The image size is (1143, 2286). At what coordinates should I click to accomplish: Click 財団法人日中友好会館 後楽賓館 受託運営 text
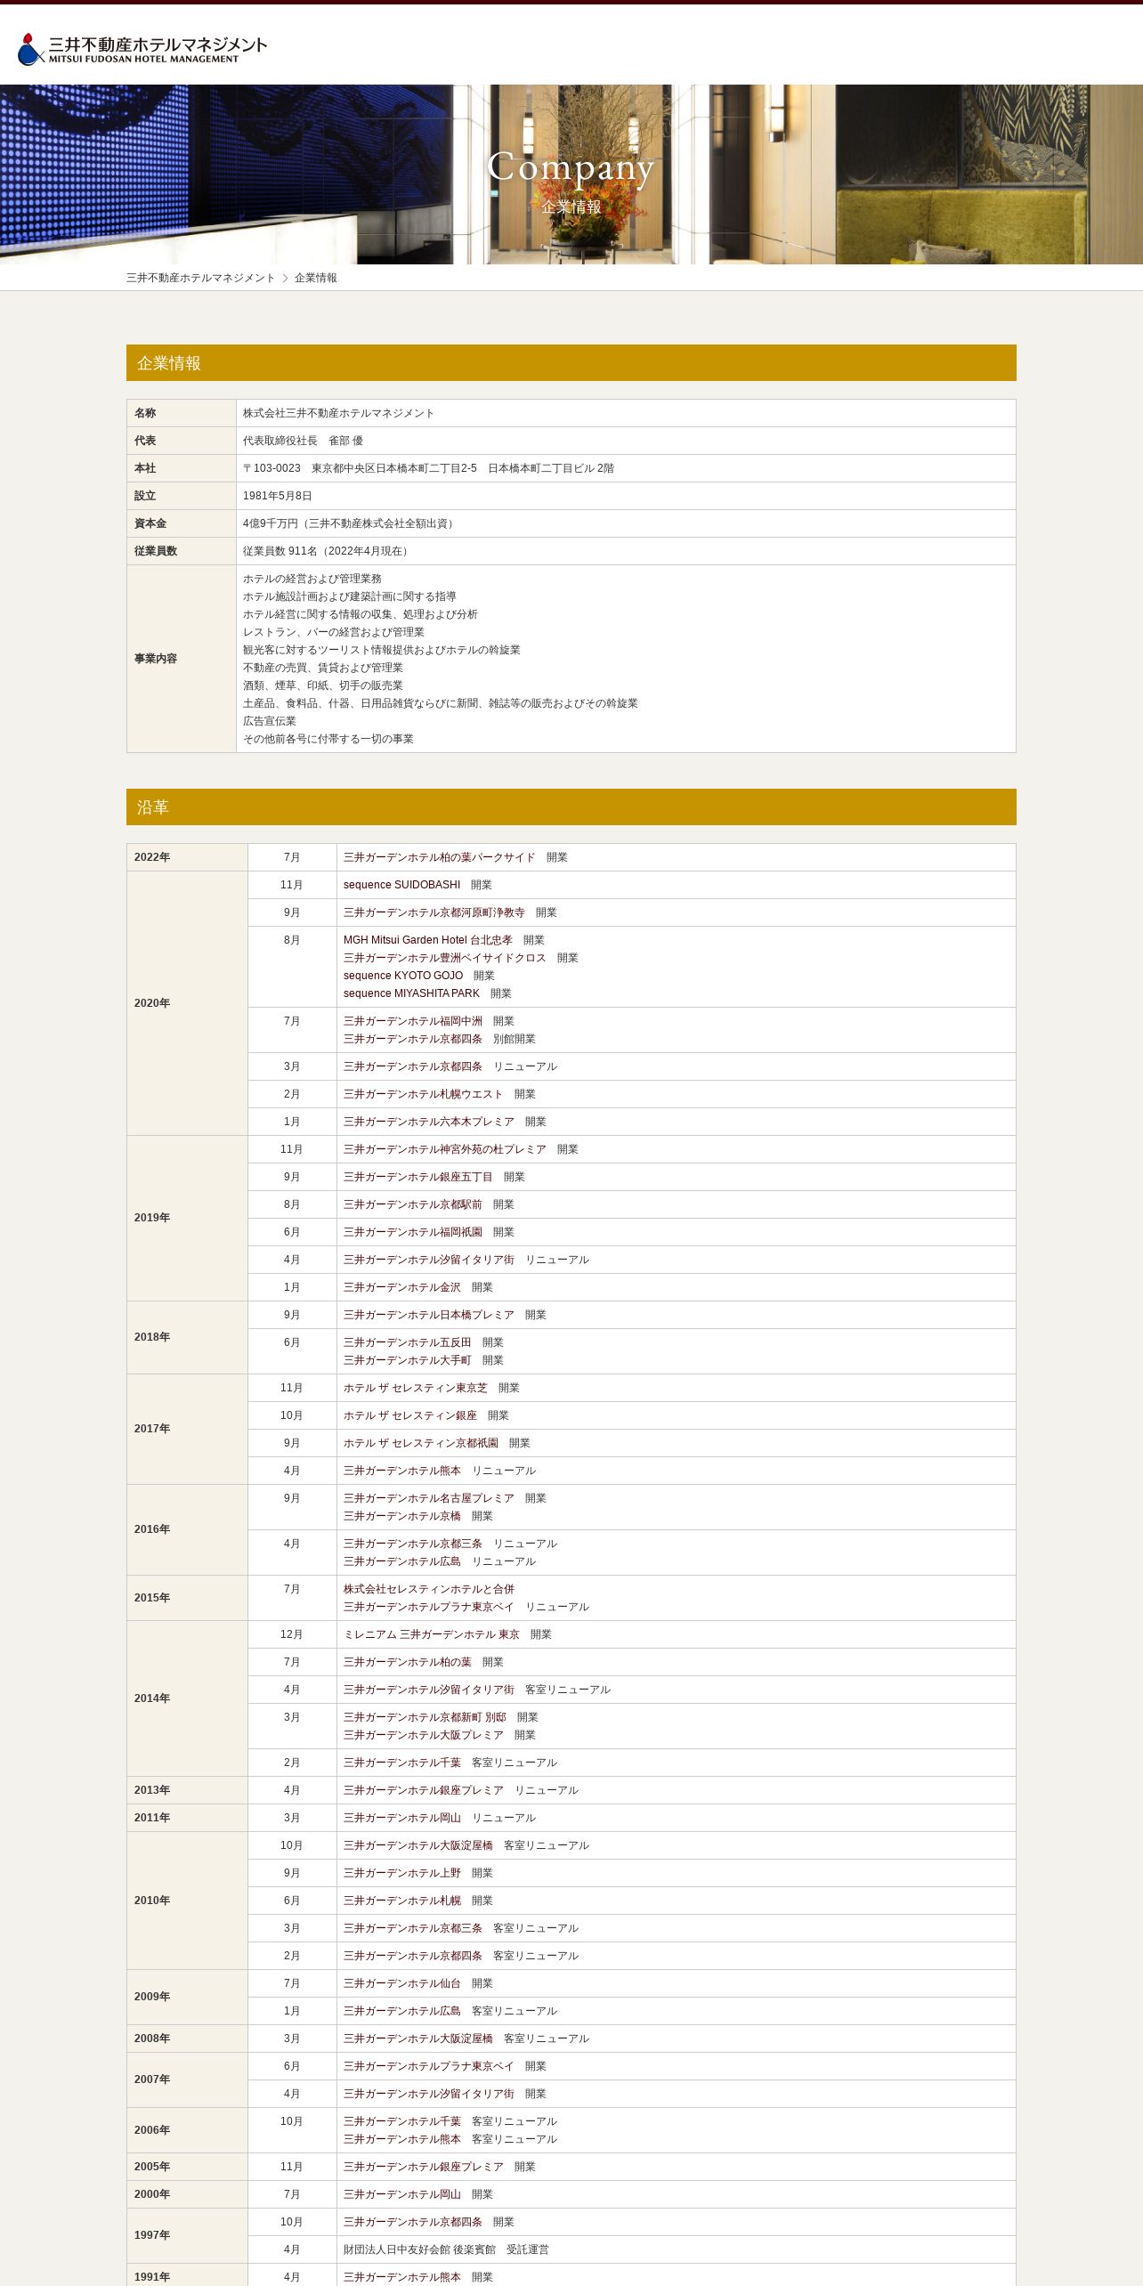(446, 2250)
